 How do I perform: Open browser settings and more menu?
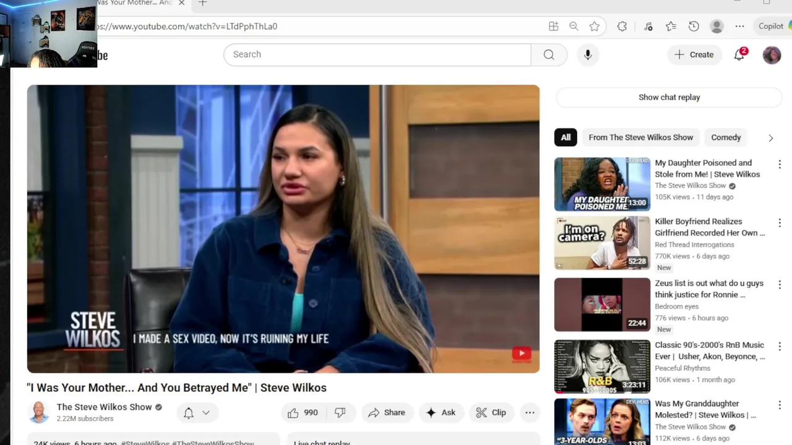pyautogui.click(x=739, y=26)
